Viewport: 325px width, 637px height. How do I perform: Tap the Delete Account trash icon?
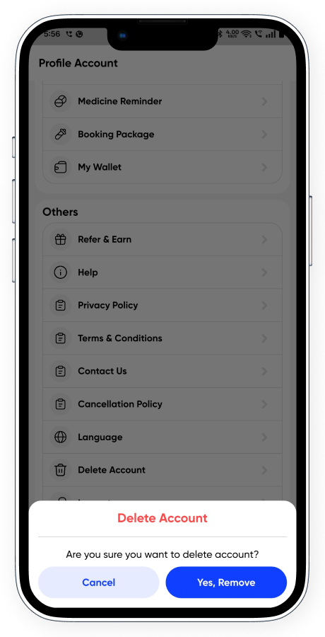[61, 470]
